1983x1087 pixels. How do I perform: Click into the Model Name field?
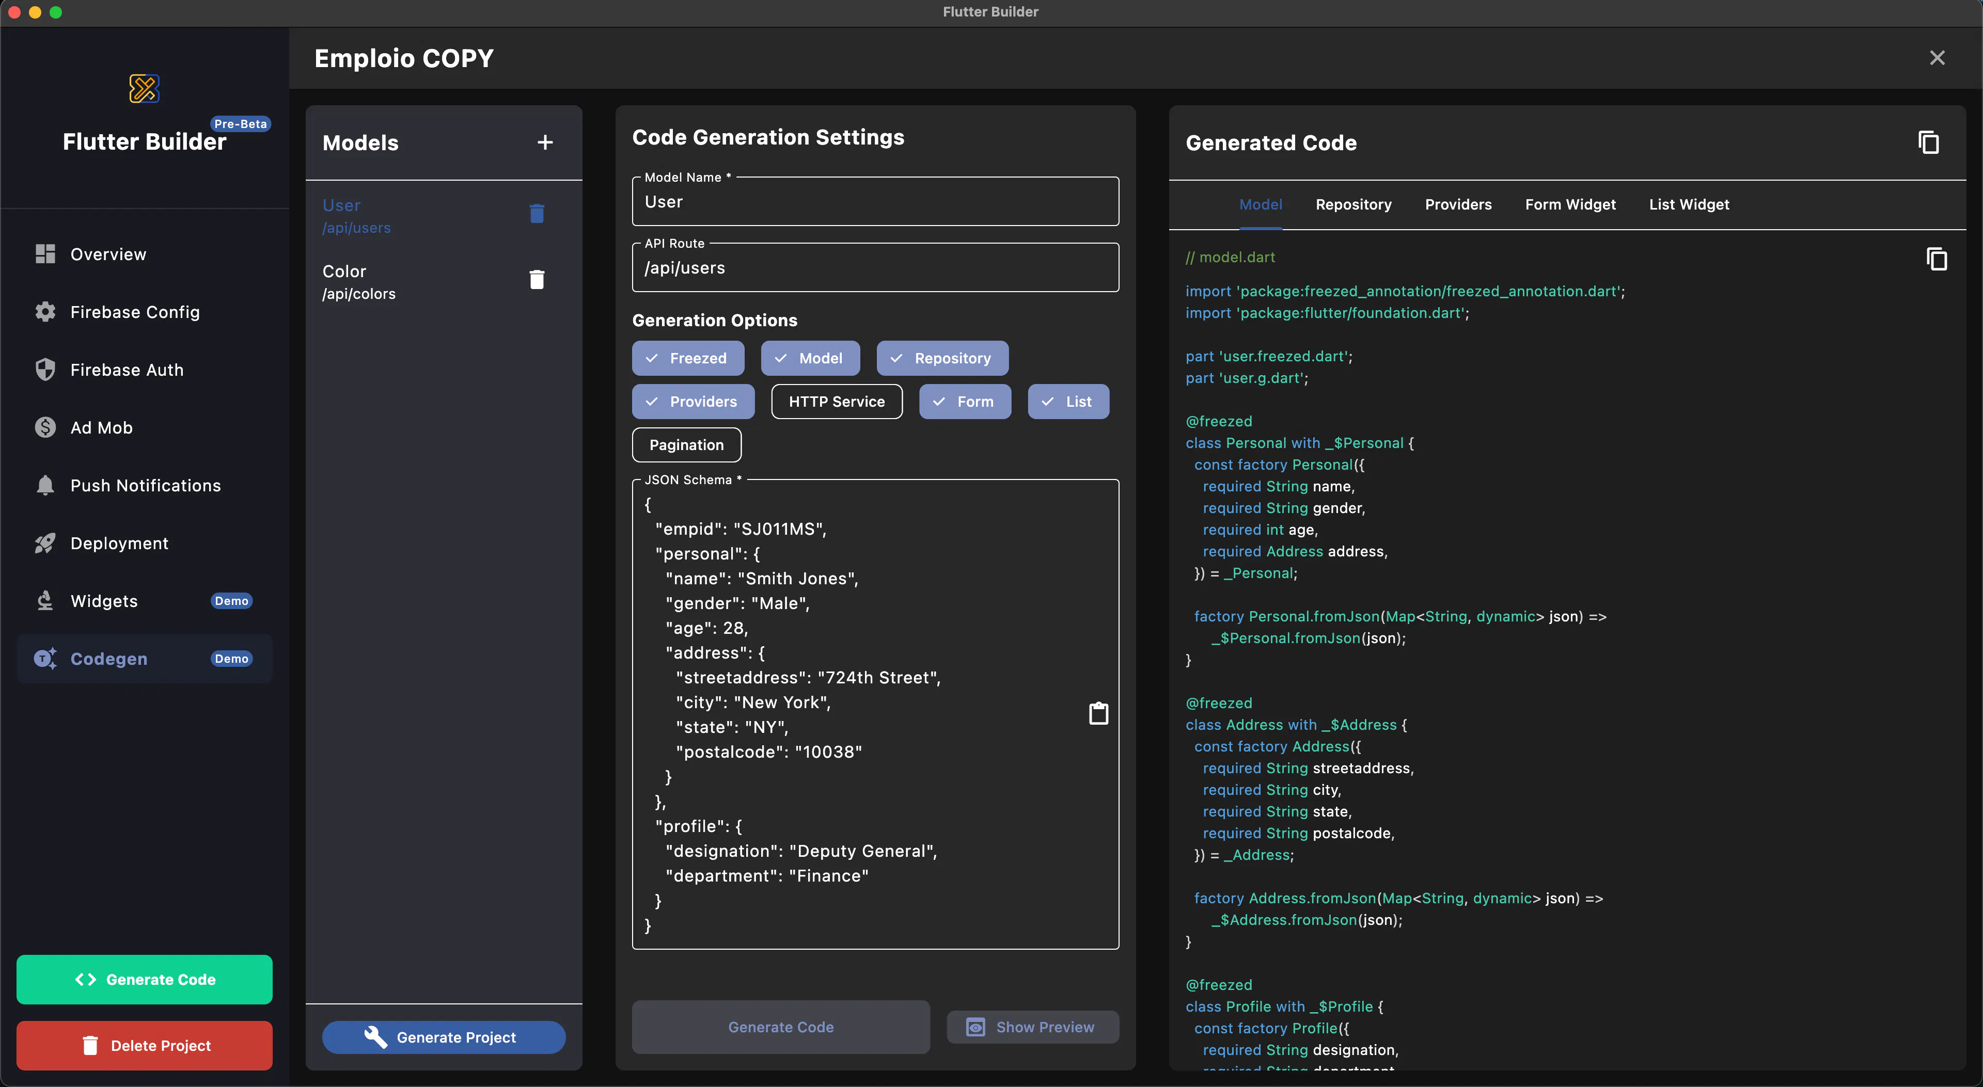point(875,201)
